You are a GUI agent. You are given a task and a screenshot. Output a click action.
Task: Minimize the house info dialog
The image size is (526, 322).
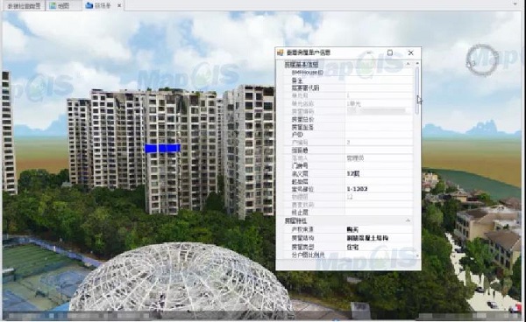pyautogui.click(x=369, y=52)
